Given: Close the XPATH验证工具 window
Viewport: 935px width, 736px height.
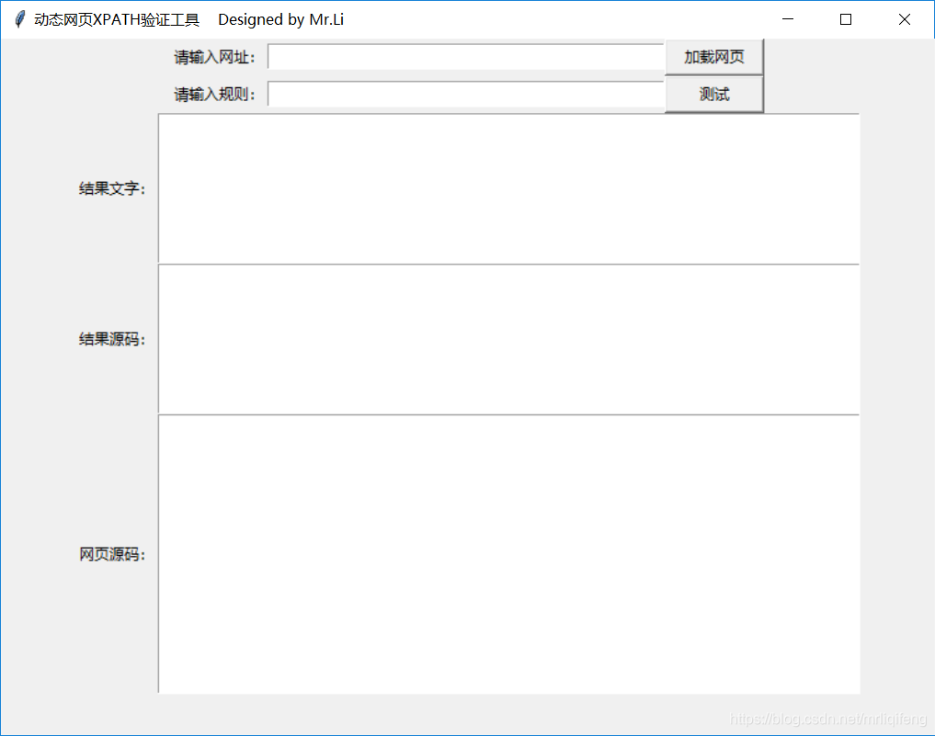Looking at the screenshot, I should (x=904, y=19).
